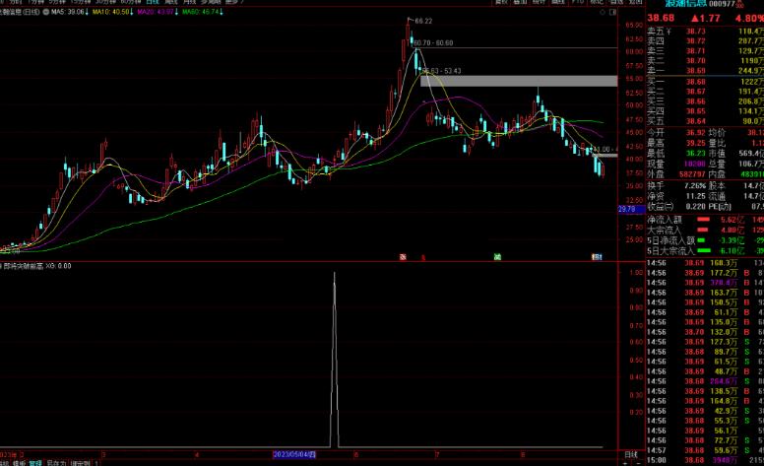Click the diamond icon above the price axis
Viewport: 764px width, 466px height.
(603, 12)
